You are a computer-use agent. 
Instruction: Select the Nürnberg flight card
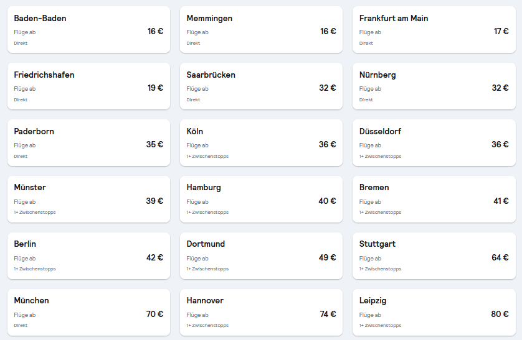point(434,86)
